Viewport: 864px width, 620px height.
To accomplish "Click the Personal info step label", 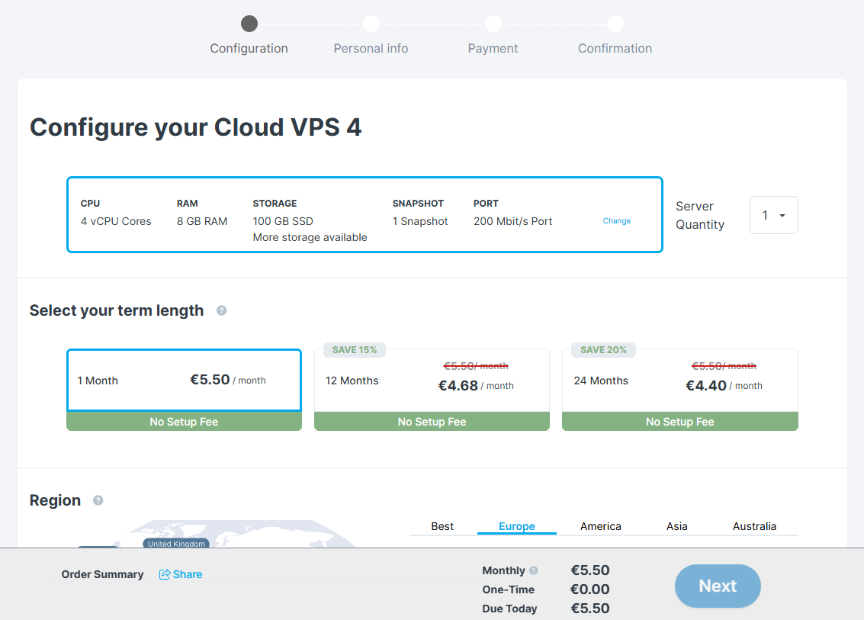I will pyautogui.click(x=371, y=49).
